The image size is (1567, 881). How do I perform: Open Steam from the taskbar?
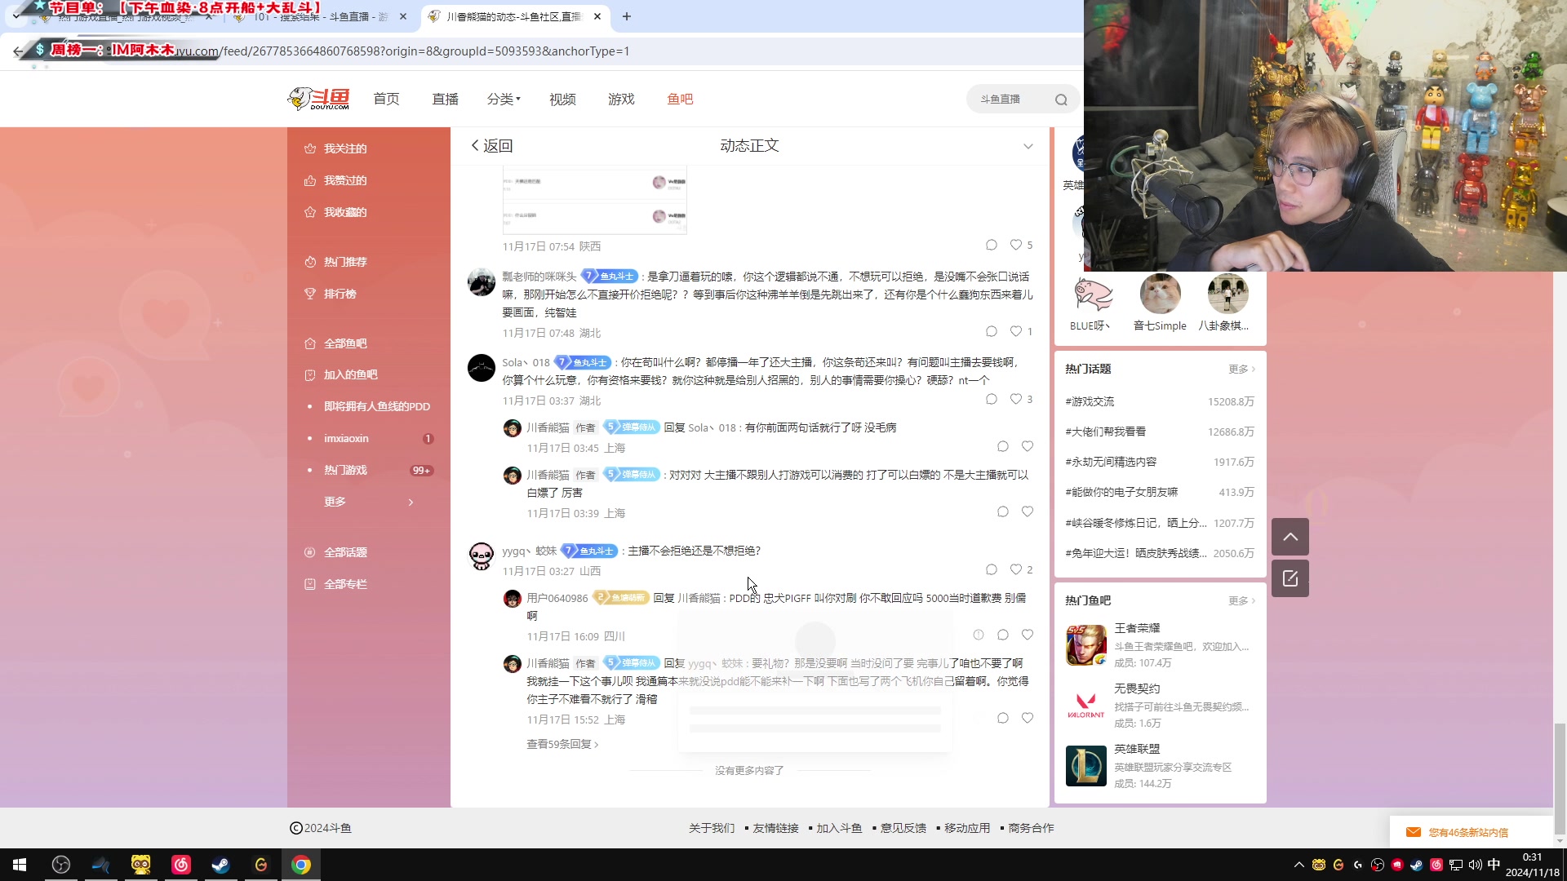[220, 865]
